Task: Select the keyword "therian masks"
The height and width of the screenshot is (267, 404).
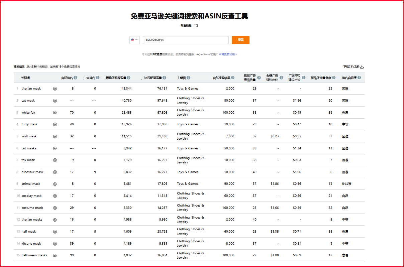Action: (32, 220)
